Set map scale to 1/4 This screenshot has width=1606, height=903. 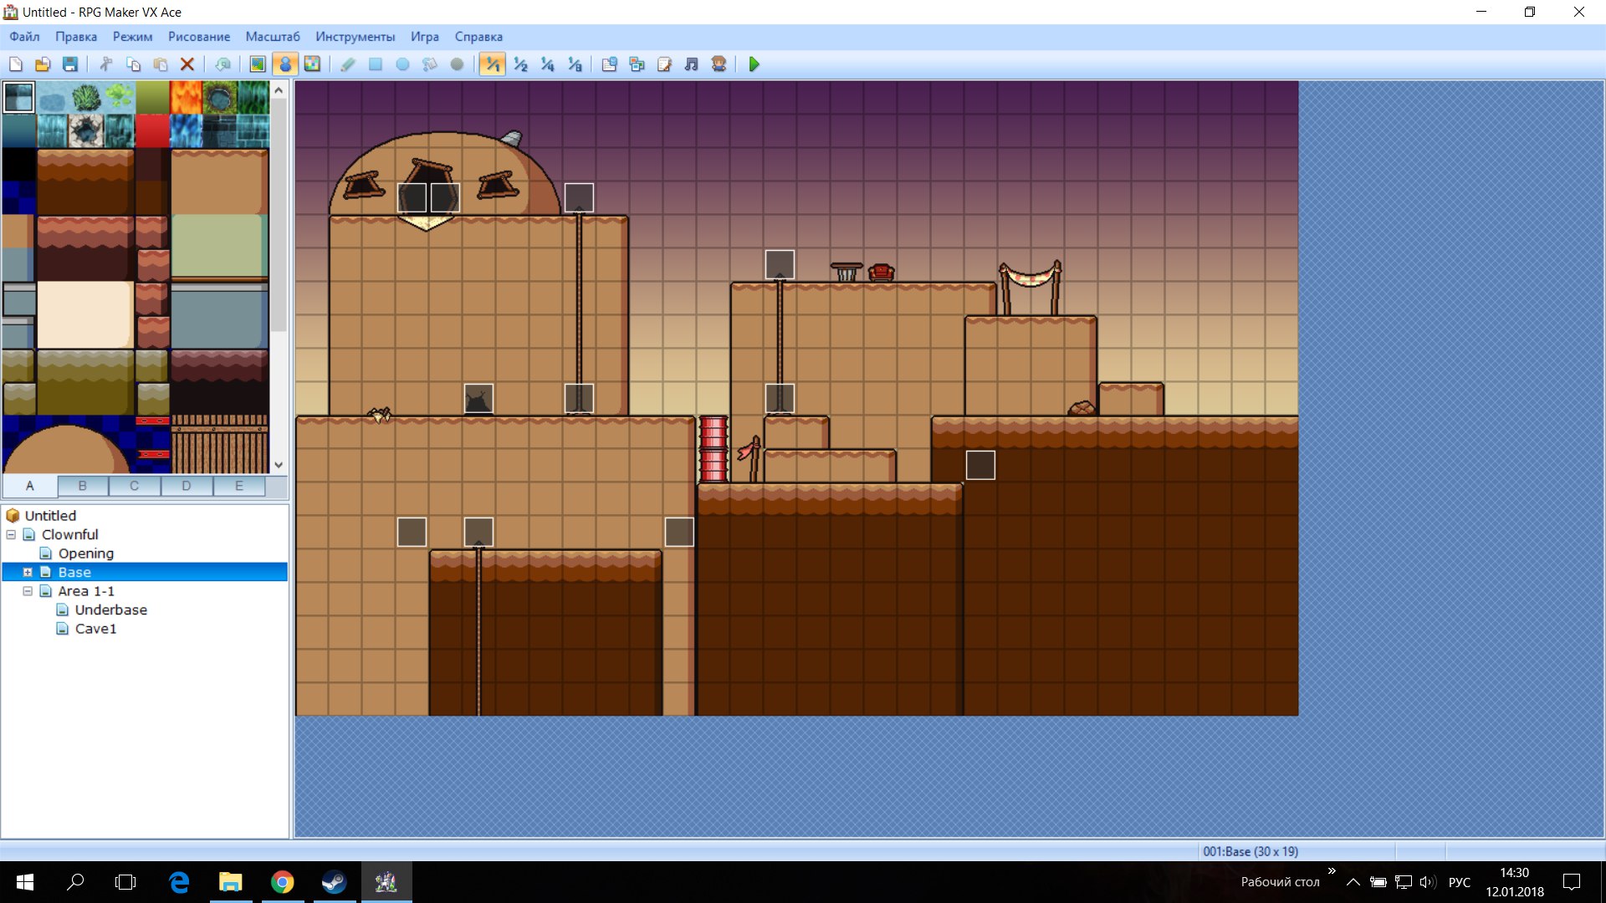tap(548, 64)
